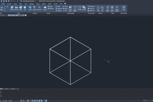Add a new layout with plus button
Screen dimensions: 153x102
[x=18, y=89]
